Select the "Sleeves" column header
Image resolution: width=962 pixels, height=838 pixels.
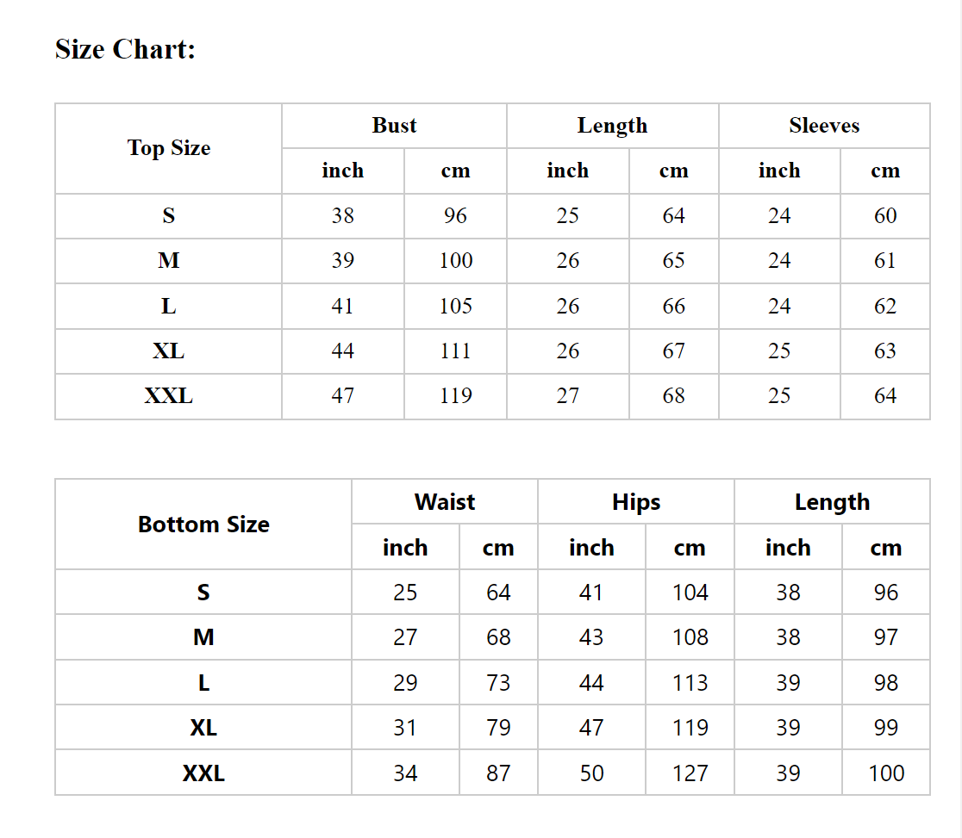[824, 126]
